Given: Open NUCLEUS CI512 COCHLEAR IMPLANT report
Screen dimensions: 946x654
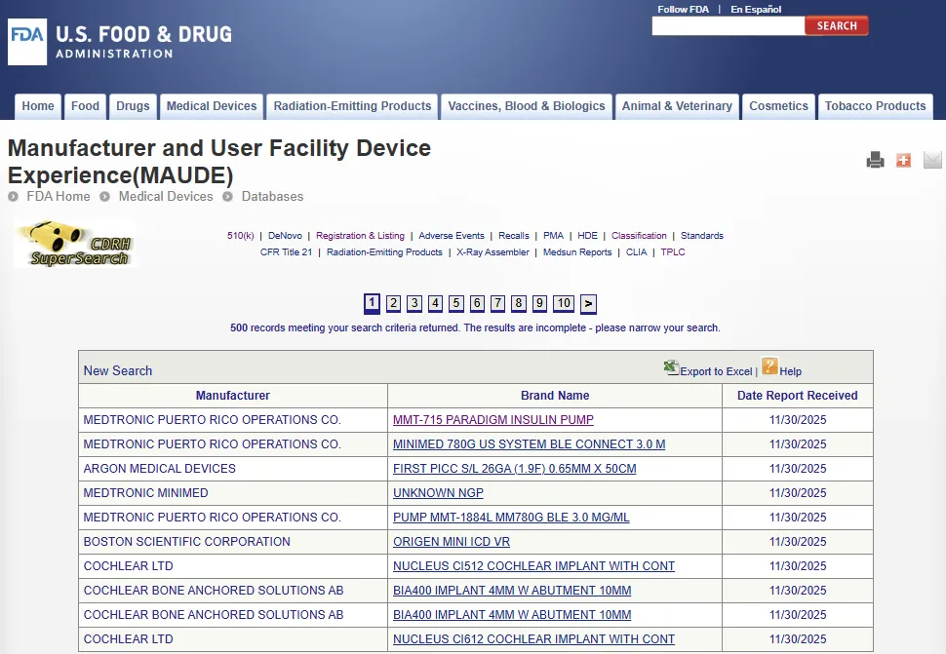Looking at the screenshot, I should pos(533,566).
